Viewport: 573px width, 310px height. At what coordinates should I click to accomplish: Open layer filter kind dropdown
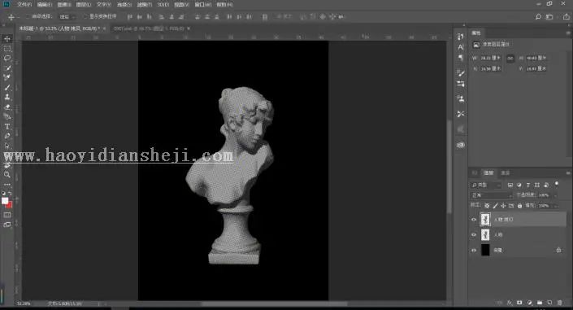(x=486, y=185)
